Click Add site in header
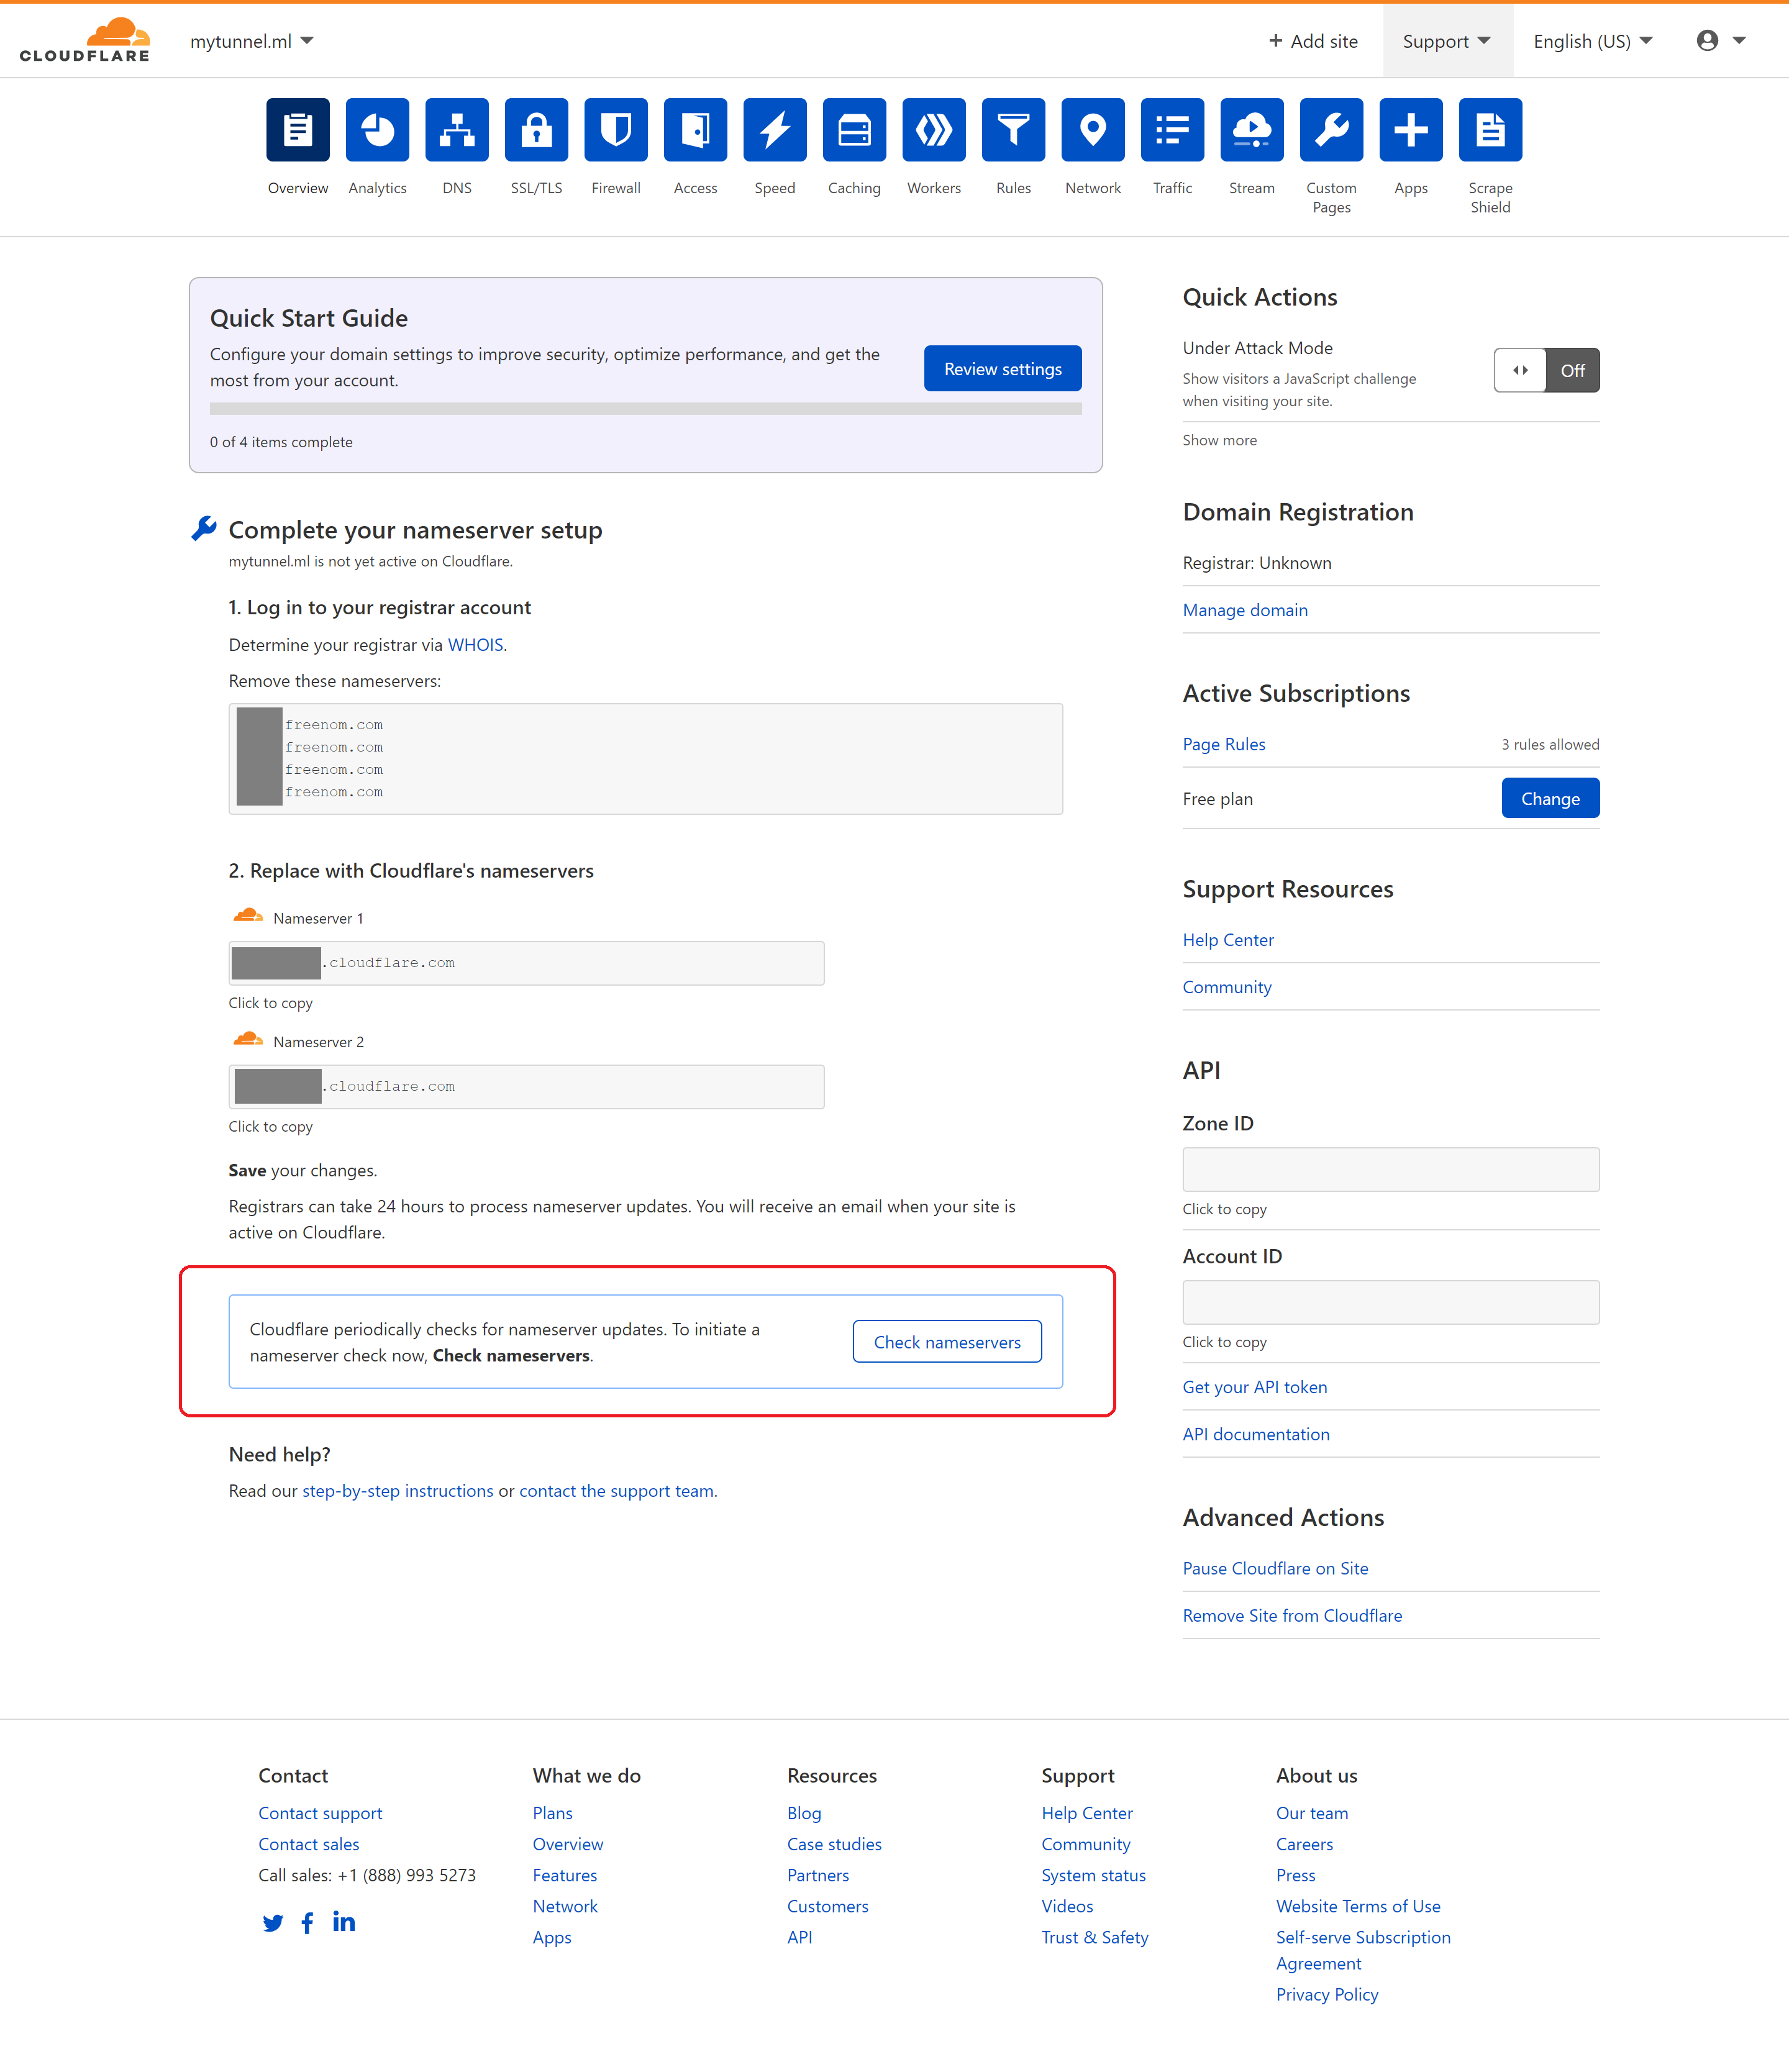The width and height of the screenshot is (1789, 2072). [x=1313, y=41]
